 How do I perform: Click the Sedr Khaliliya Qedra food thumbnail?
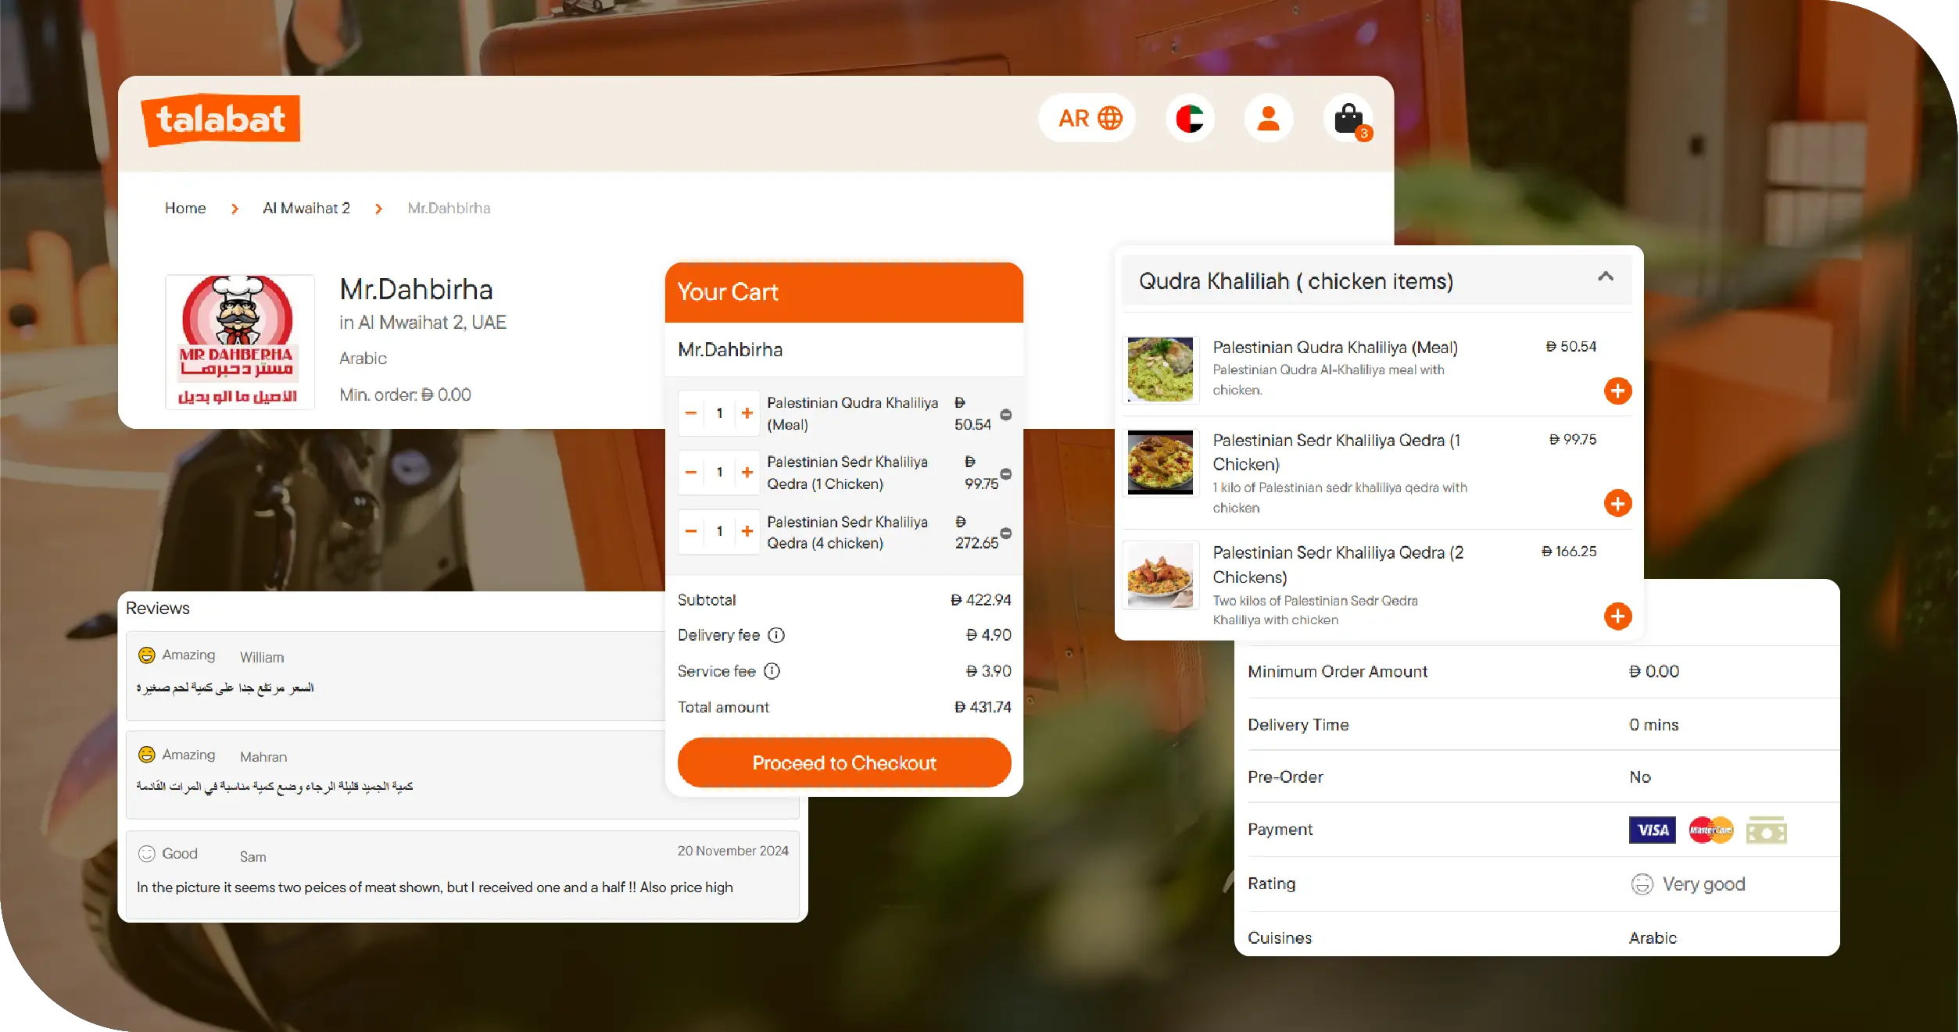1160,462
